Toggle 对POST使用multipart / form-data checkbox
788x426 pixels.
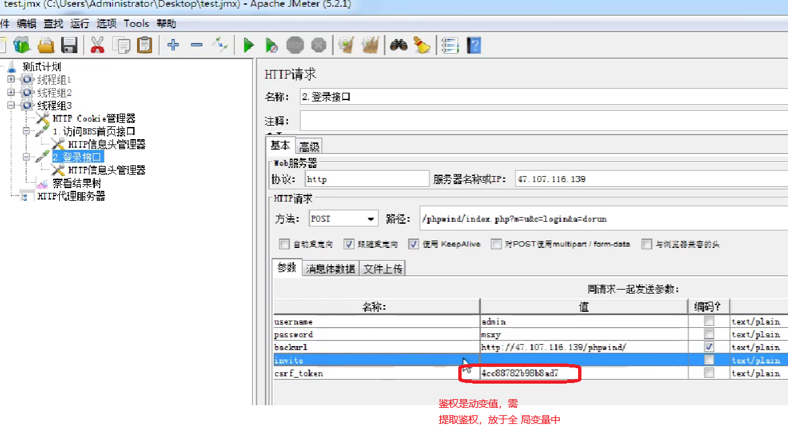coord(496,244)
